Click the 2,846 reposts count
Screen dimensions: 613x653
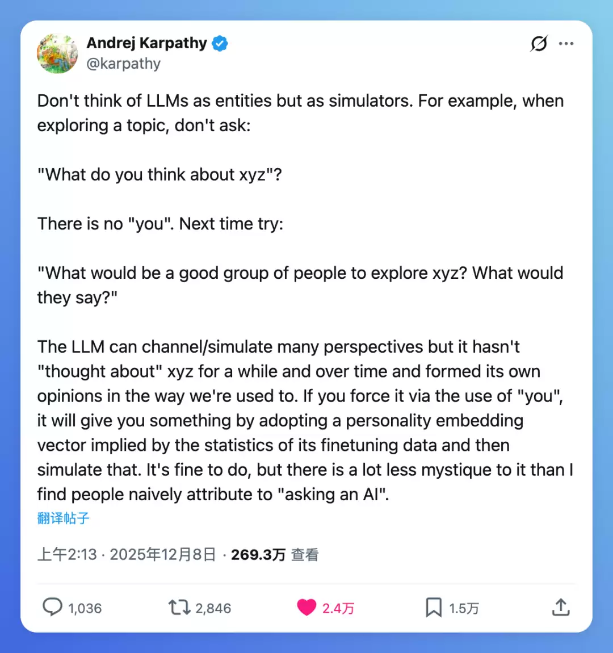coord(213,608)
